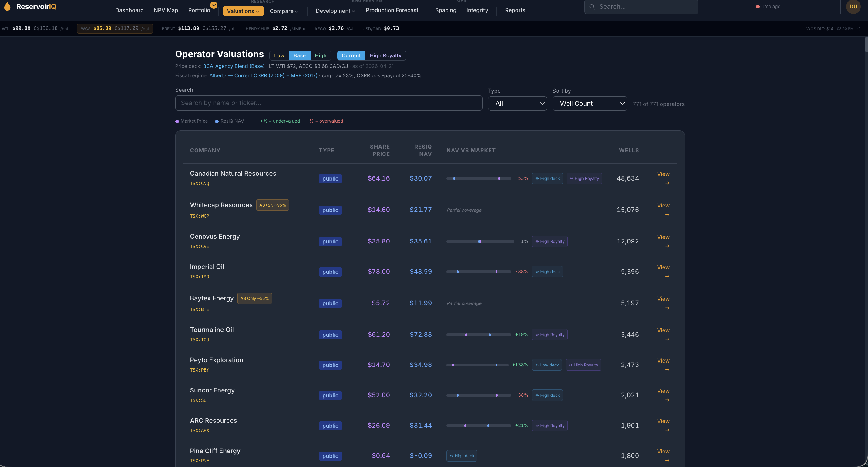Toggle High deck chip for Imperial Oil
Image resolution: width=868 pixels, height=467 pixels.
click(547, 272)
